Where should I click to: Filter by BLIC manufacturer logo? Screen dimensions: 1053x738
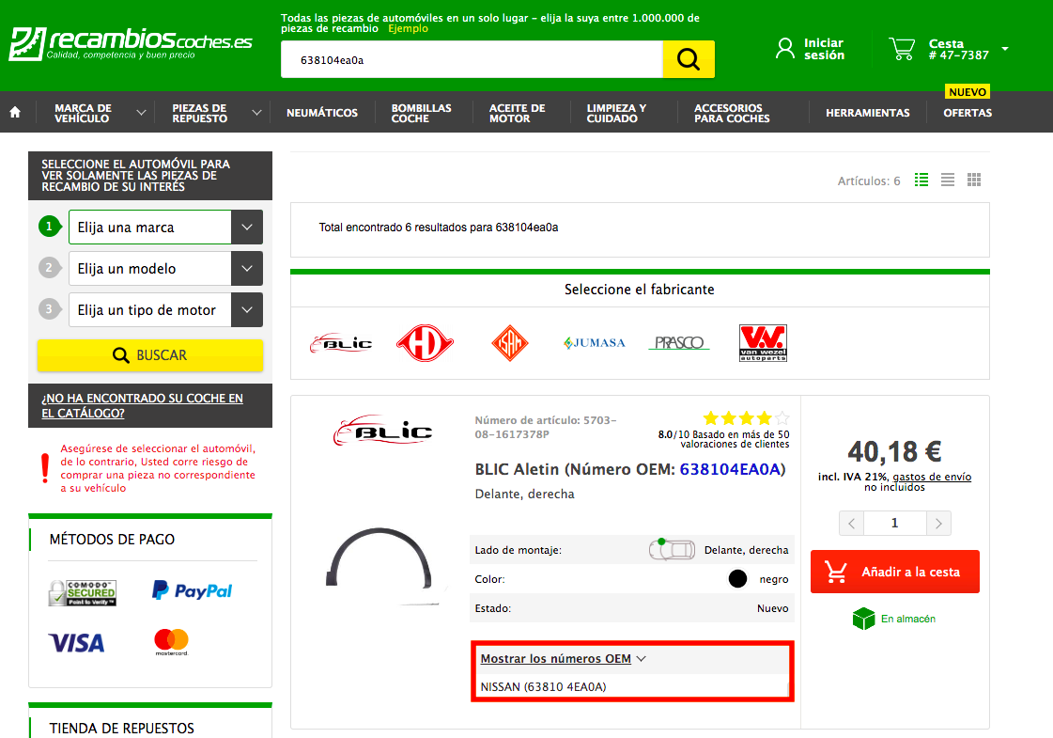click(x=340, y=343)
